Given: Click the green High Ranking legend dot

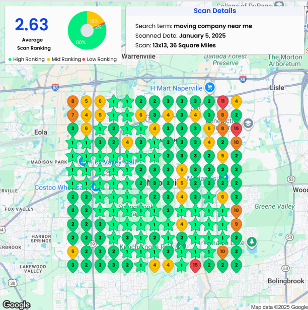Looking at the screenshot, I should tap(10, 59).
